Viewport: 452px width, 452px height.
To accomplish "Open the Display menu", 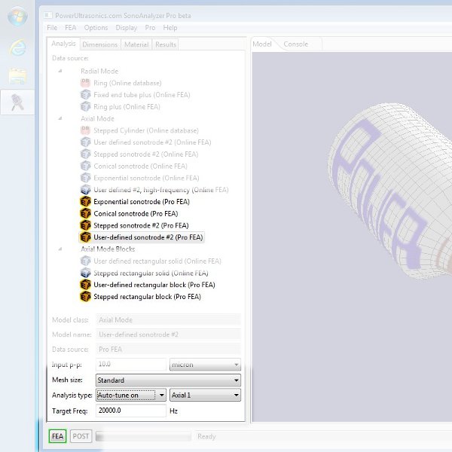I will 127,28.
